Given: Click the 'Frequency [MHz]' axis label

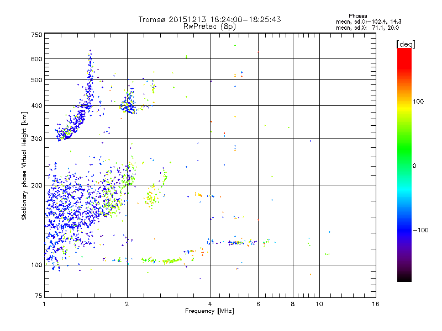Looking at the screenshot, I should (209, 311).
